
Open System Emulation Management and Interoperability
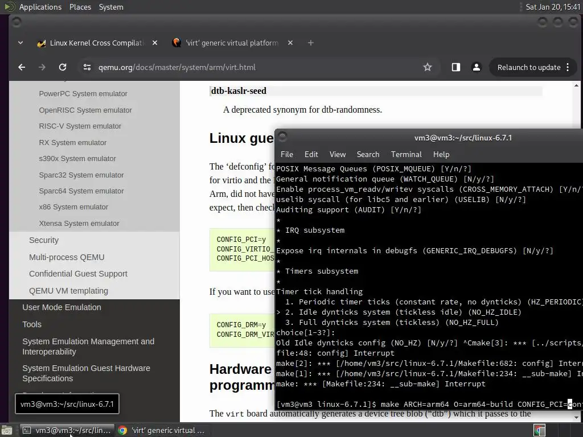pos(88,347)
